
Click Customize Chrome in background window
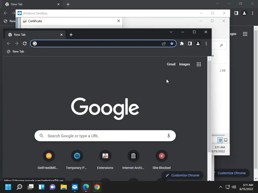point(232,173)
